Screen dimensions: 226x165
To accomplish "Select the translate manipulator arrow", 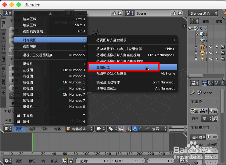I will tap(135, 129).
